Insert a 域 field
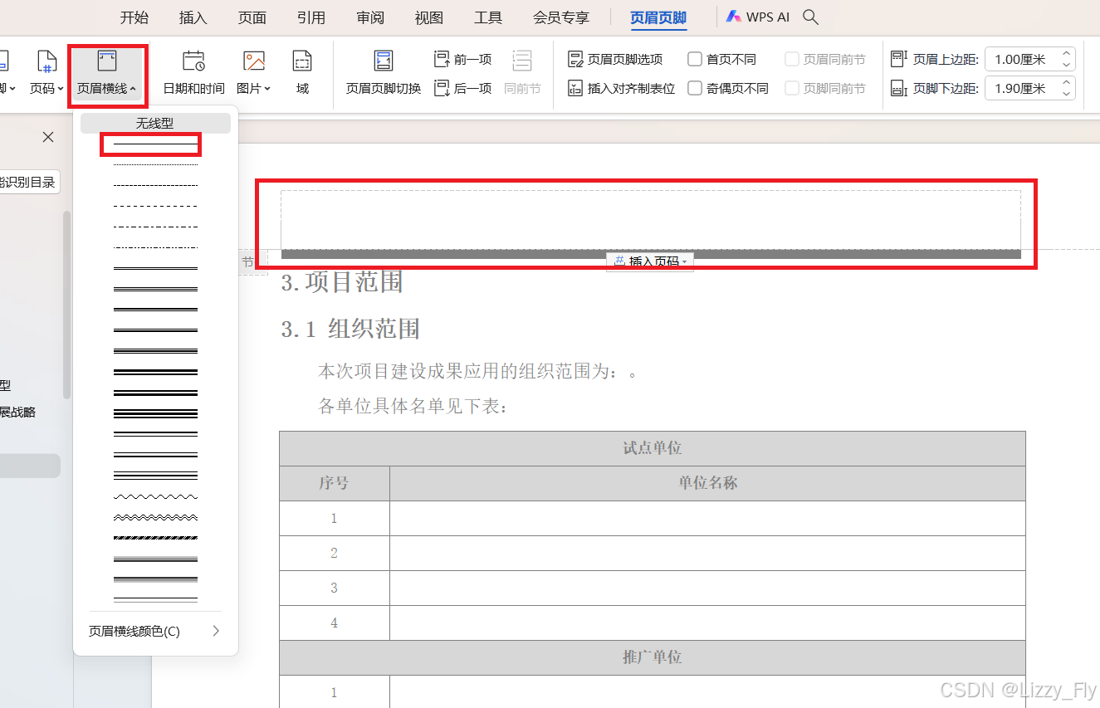Screen dimensions: 1100x708 (x=302, y=73)
